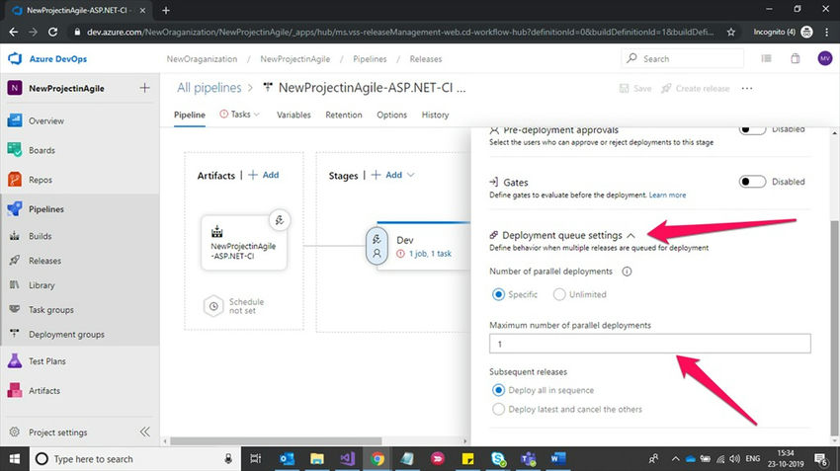
Task: Open the Boards sidebar icon
Action: pyautogui.click(x=15, y=150)
